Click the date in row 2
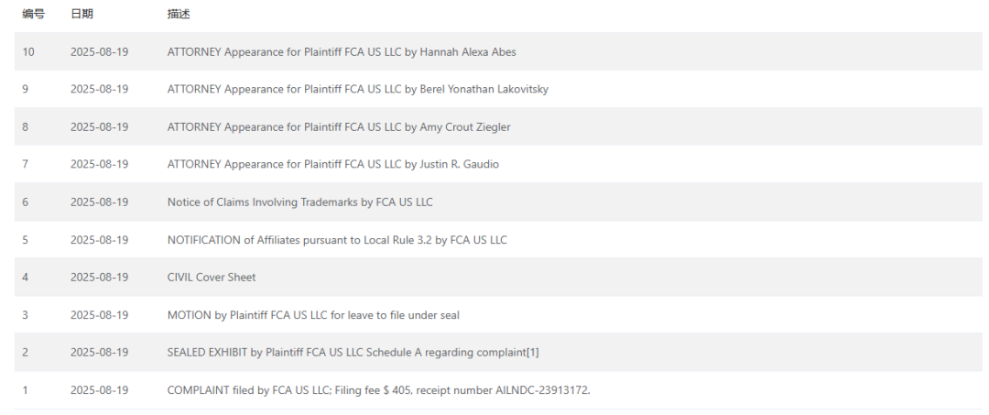 [x=99, y=353]
